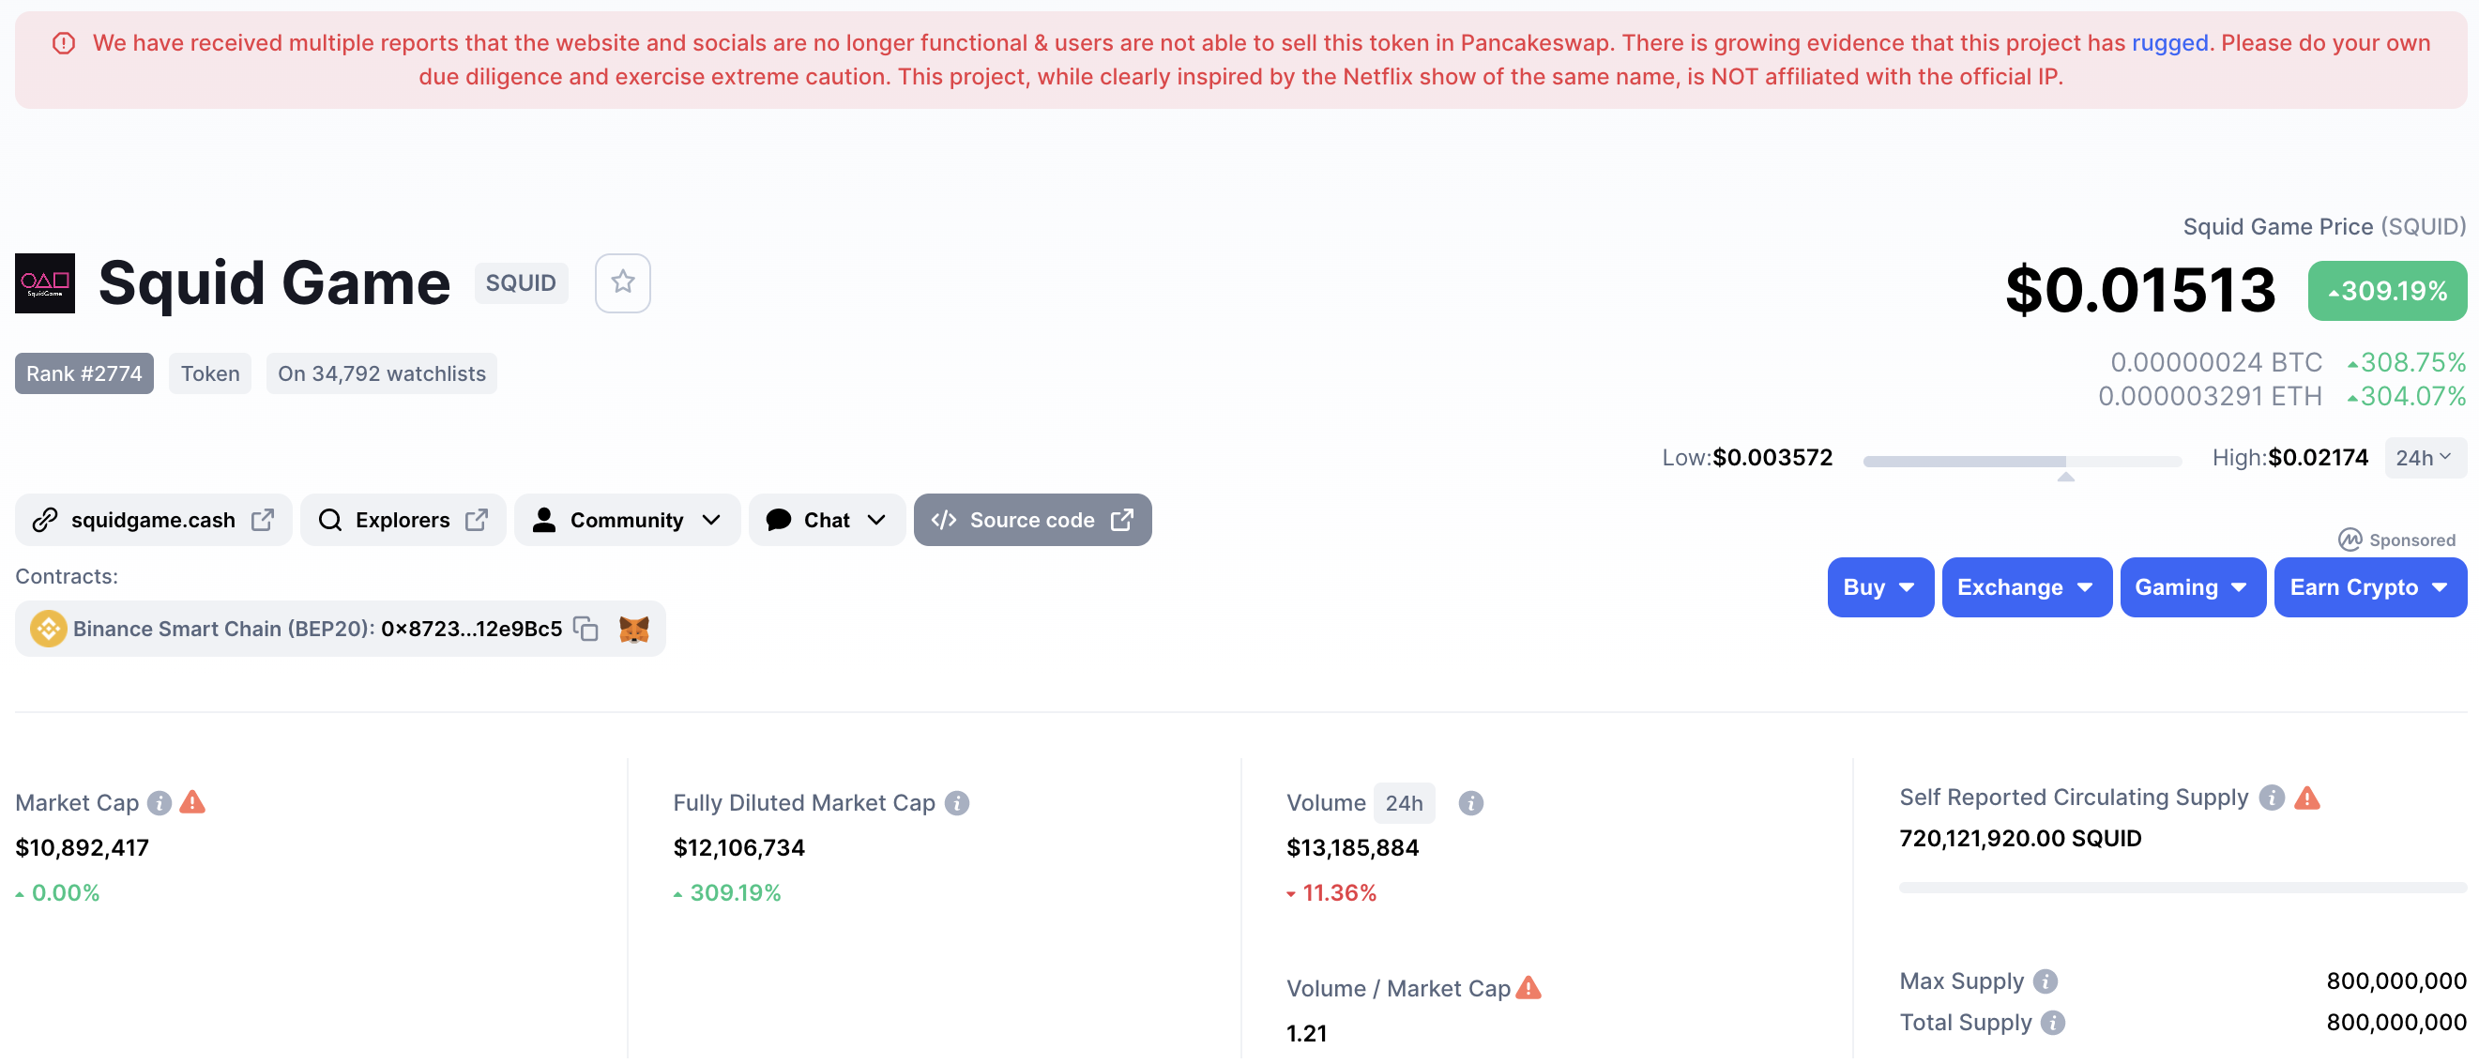2479x1064 pixels.
Task: Click the Volume info icon
Action: (x=1470, y=802)
